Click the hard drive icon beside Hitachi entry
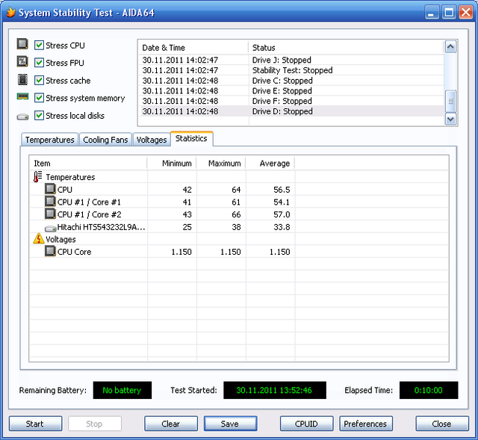This screenshot has width=478, height=440. point(50,227)
